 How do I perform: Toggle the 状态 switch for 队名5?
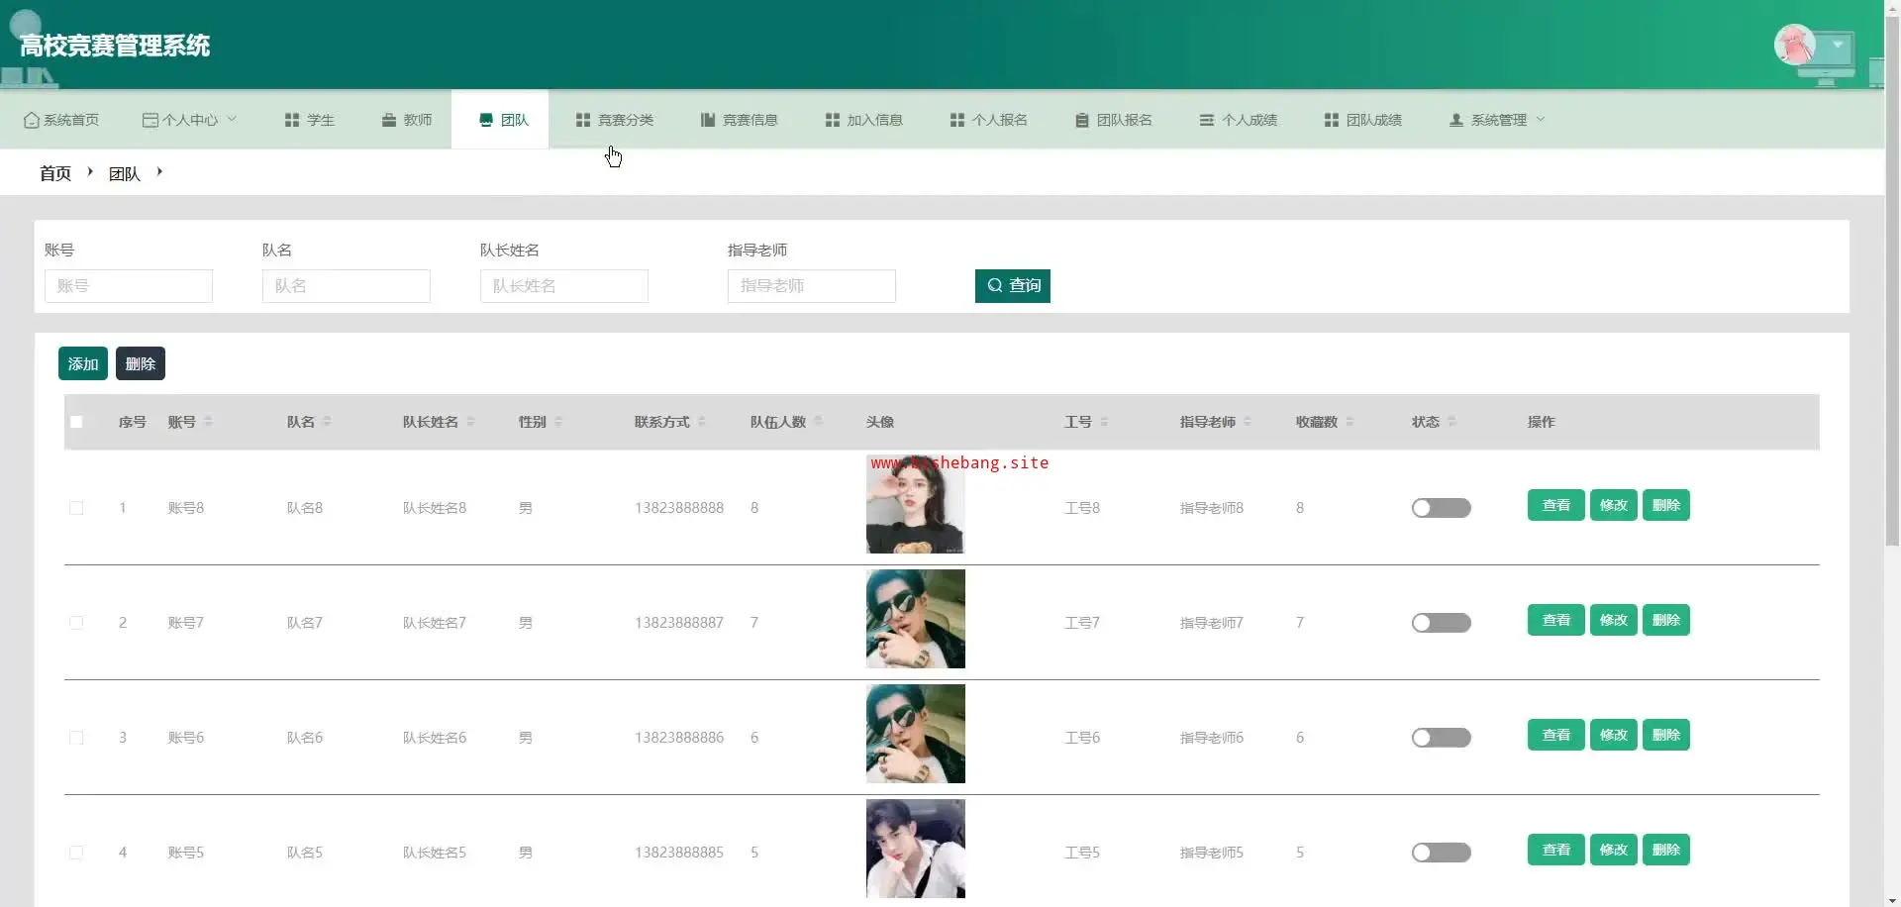click(x=1442, y=853)
